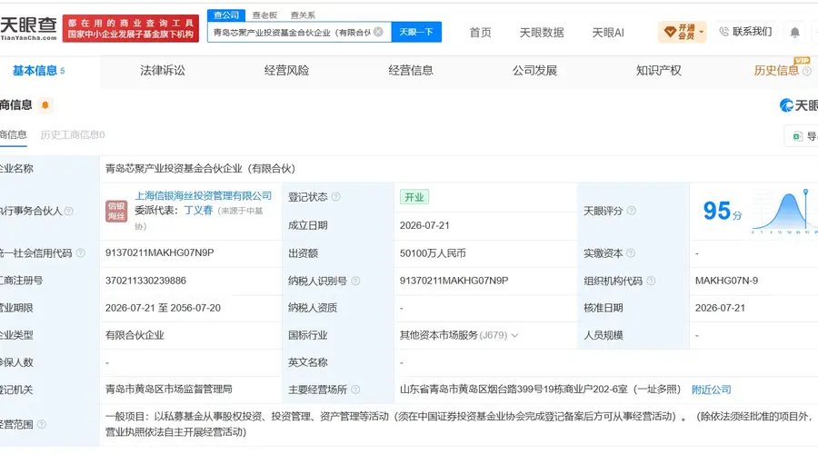Open the 经营风险 tab
The height and width of the screenshot is (454, 818).
(286, 71)
